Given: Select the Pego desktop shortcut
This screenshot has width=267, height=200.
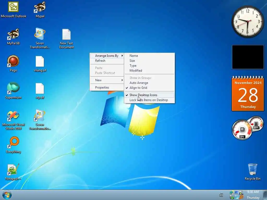Looking at the screenshot, I should coord(13,64).
